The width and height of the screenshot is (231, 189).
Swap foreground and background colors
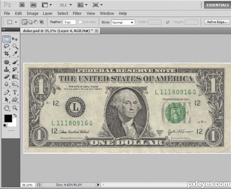[x=15, y=115]
